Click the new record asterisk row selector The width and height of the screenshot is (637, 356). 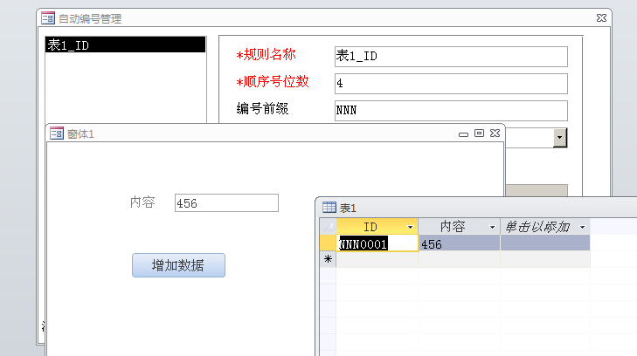coord(328,259)
